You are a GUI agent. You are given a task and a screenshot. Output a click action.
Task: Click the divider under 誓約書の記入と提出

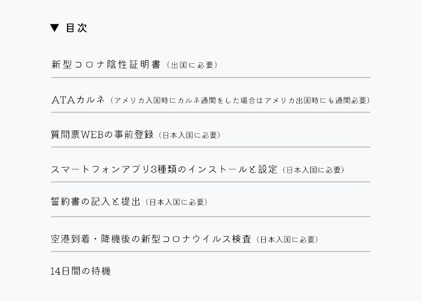(x=210, y=217)
